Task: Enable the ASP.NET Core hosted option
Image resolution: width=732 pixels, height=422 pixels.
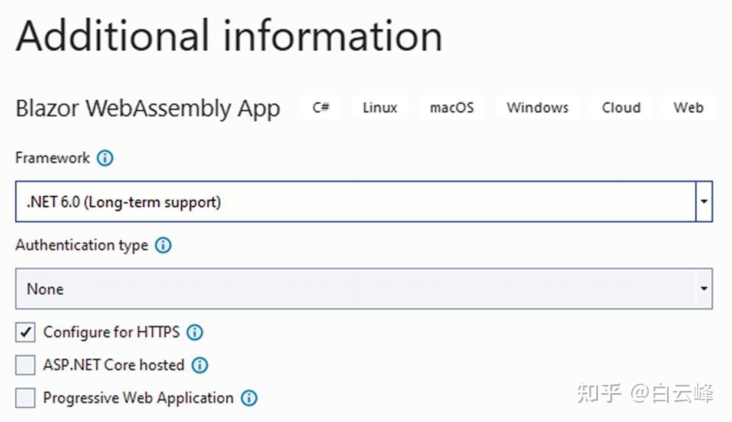Action: [x=24, y=365]
